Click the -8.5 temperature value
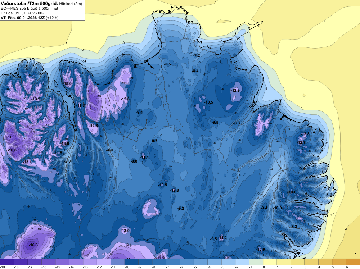Screen dimensions: 360x269 (x=167, y=64)
